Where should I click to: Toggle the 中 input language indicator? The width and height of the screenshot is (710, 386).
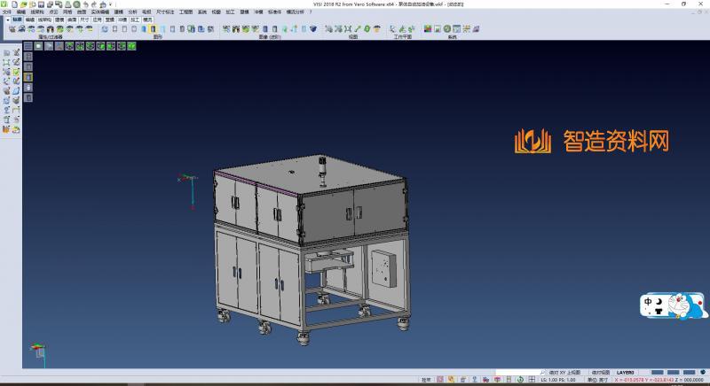point(649,301)
